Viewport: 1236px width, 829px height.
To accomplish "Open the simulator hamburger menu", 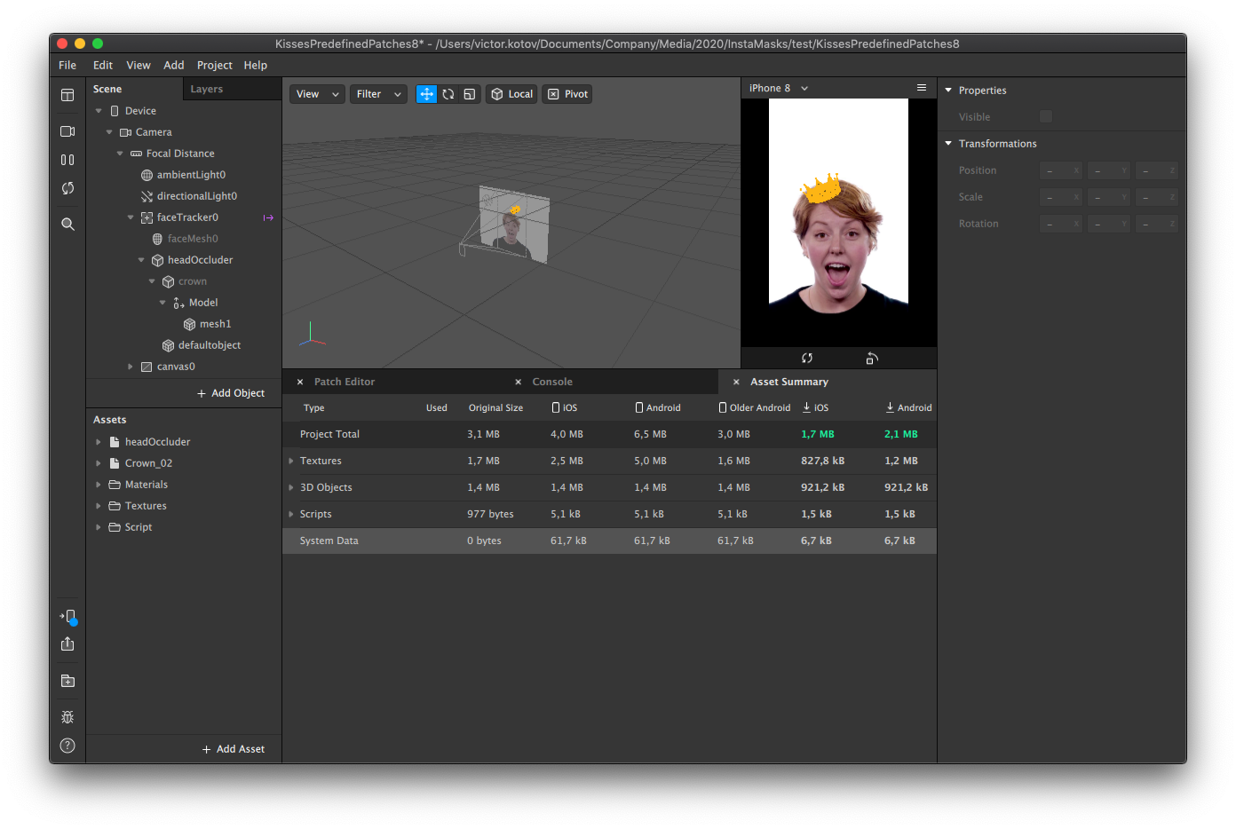I will pyautogui.click(x=922, y=88).
